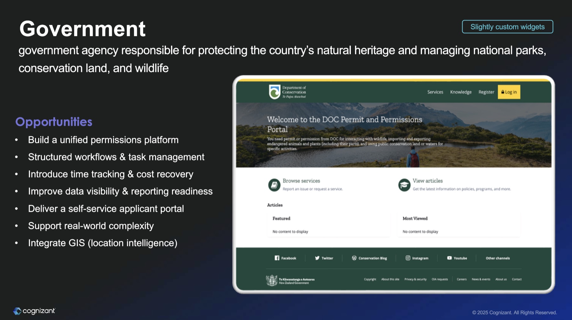Select Register in the portal header
The image size is (572, 320).
(x=486, y=92)
